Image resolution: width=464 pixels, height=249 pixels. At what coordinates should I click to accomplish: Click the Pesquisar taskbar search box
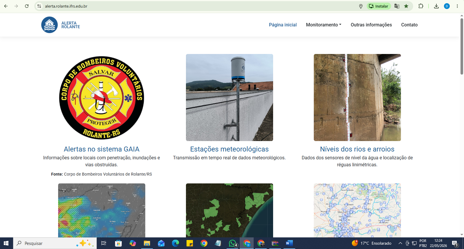[x=55, y=243]
